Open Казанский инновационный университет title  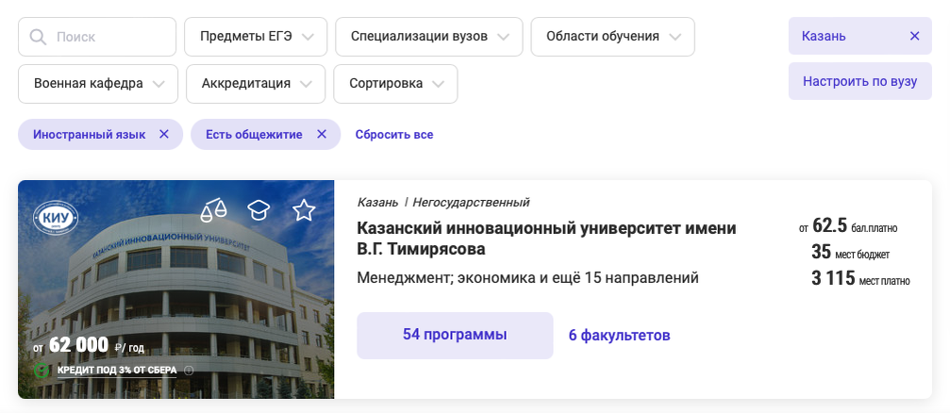coord(546,239)
